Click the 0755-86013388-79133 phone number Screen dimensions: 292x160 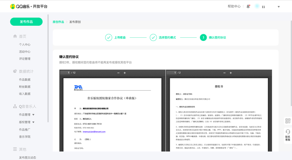92,124
